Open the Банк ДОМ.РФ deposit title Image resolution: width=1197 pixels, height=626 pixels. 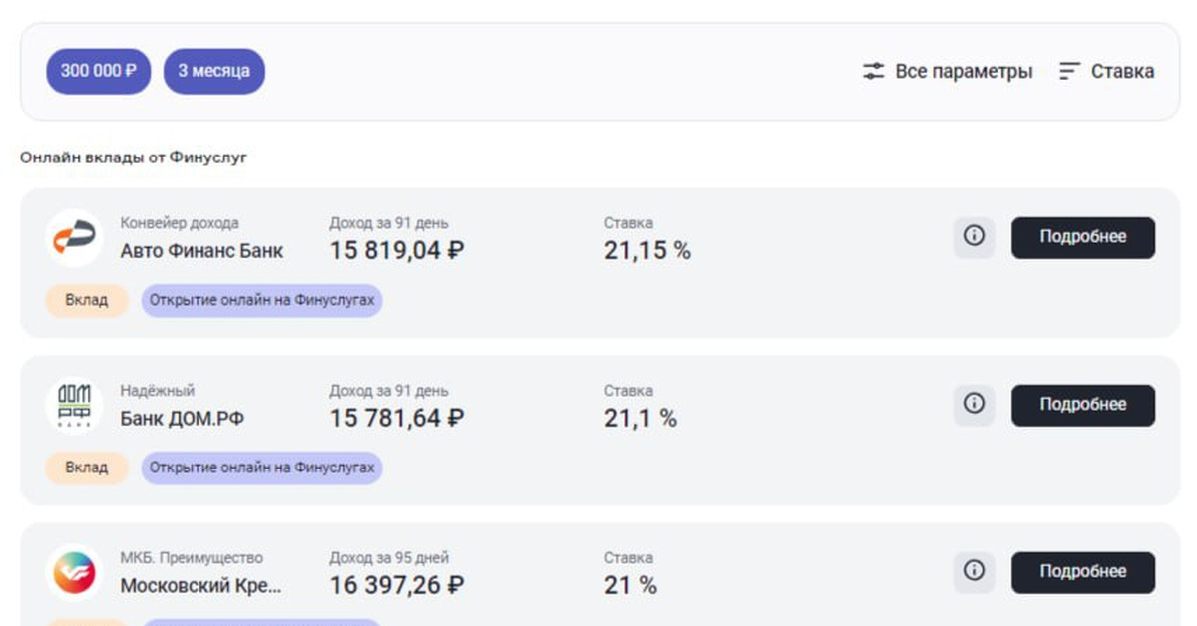(x=182, y=419)
